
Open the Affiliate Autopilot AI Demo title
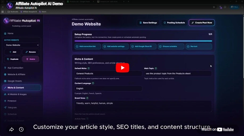point(39,4)
